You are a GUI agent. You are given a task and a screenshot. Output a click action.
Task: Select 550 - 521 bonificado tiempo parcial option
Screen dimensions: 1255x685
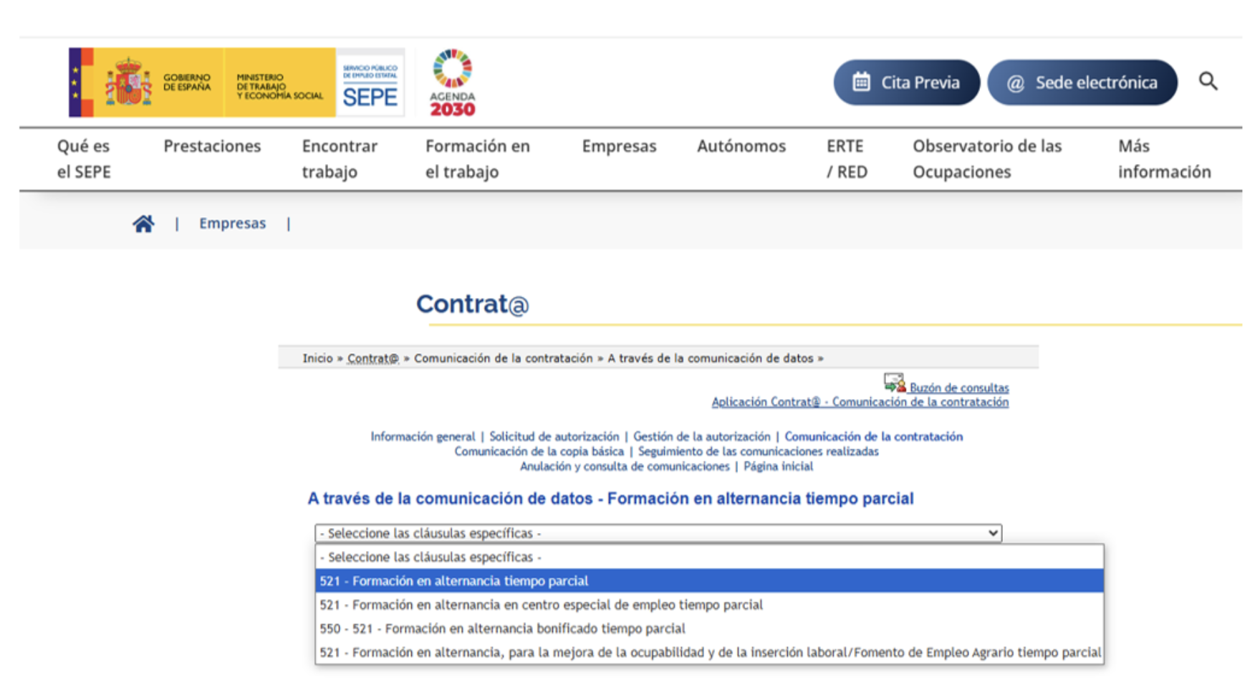709,628
